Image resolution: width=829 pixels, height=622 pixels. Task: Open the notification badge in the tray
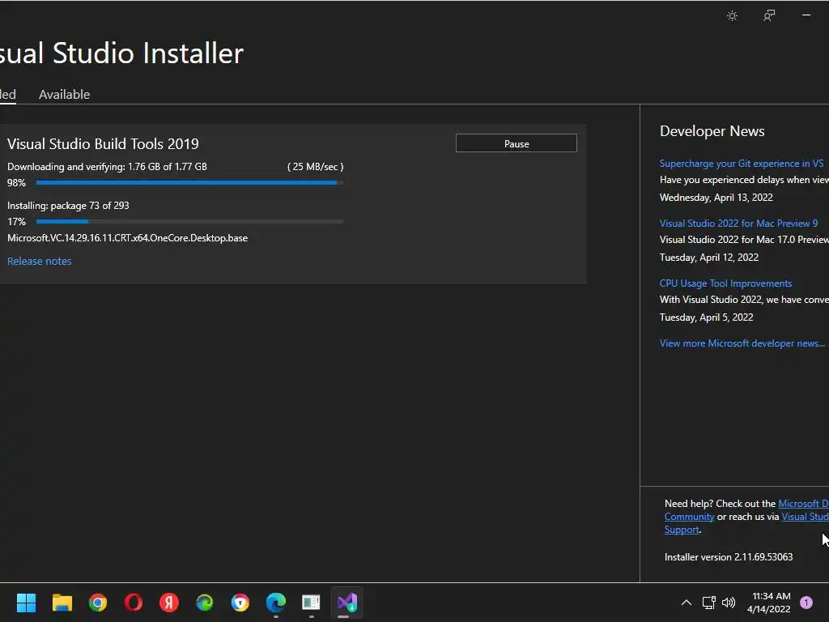point(806,603)
